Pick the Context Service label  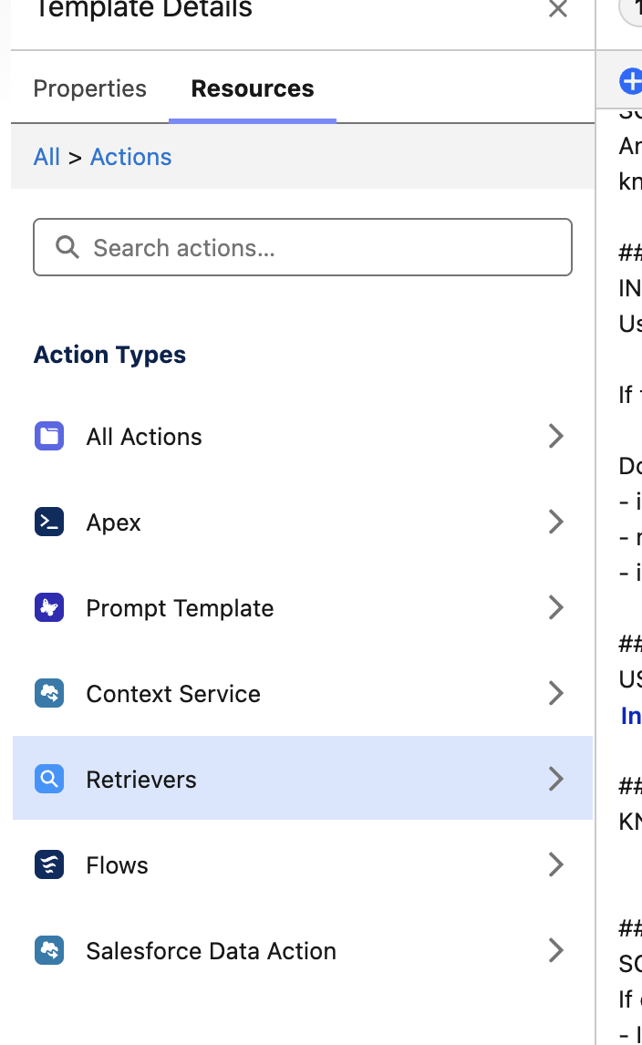coord(173,694)
